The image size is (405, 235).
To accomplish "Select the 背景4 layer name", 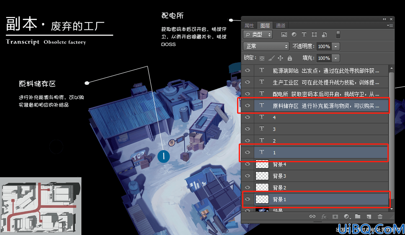I will (x=279, y=164).
